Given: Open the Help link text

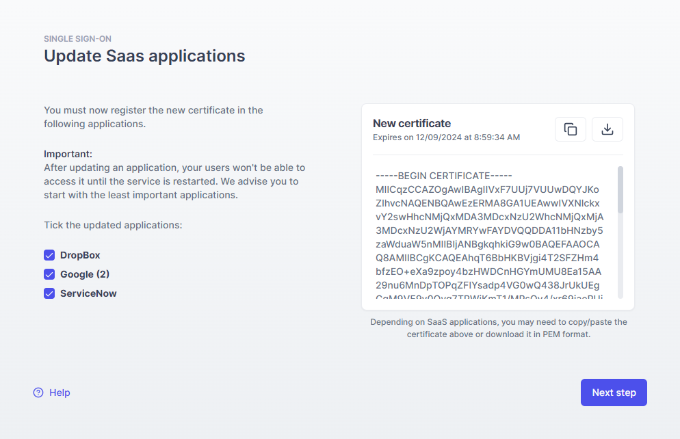Looking at the screenshot, I should pos(60,393).
